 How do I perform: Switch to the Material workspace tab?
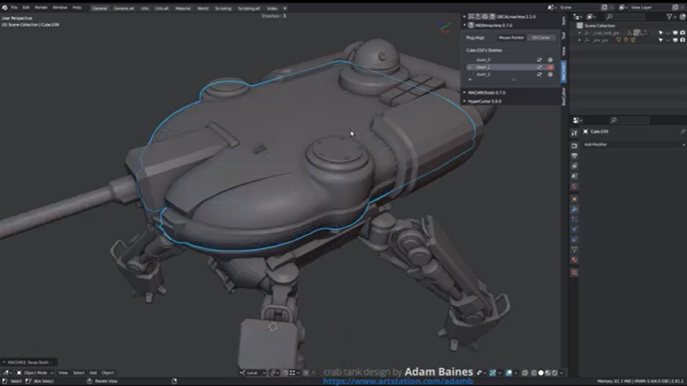[182, 8]
